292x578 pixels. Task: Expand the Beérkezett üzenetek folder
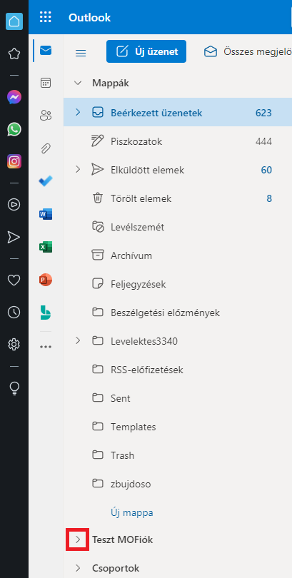click(77, 112)
